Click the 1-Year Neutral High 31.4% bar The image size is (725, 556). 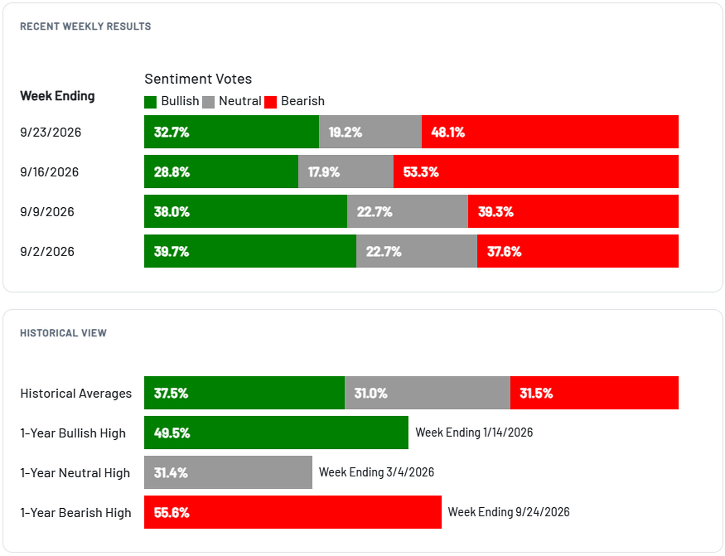[x=228, y=473]
